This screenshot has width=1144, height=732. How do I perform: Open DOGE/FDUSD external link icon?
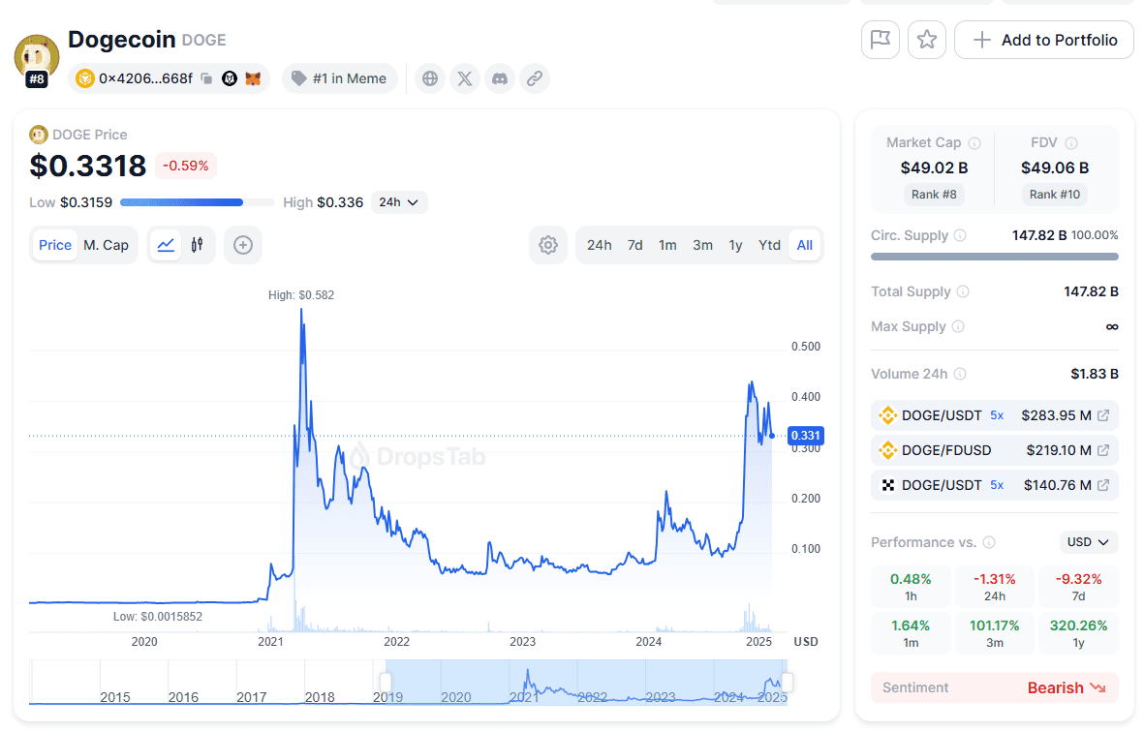click(x=1103, y=450)
